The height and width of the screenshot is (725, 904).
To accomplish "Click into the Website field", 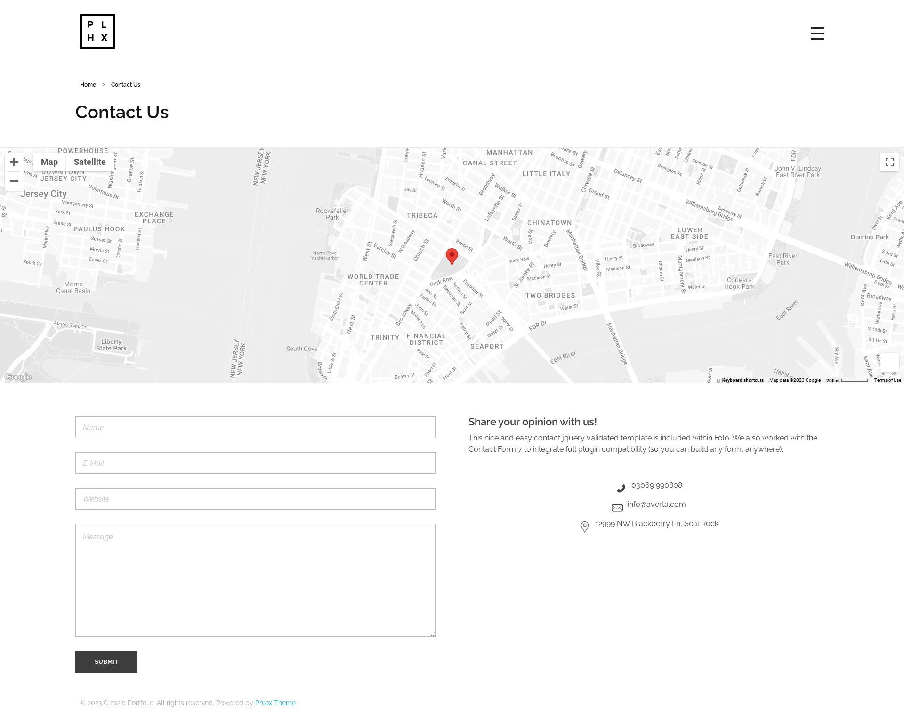I will [x=255, y=499].
